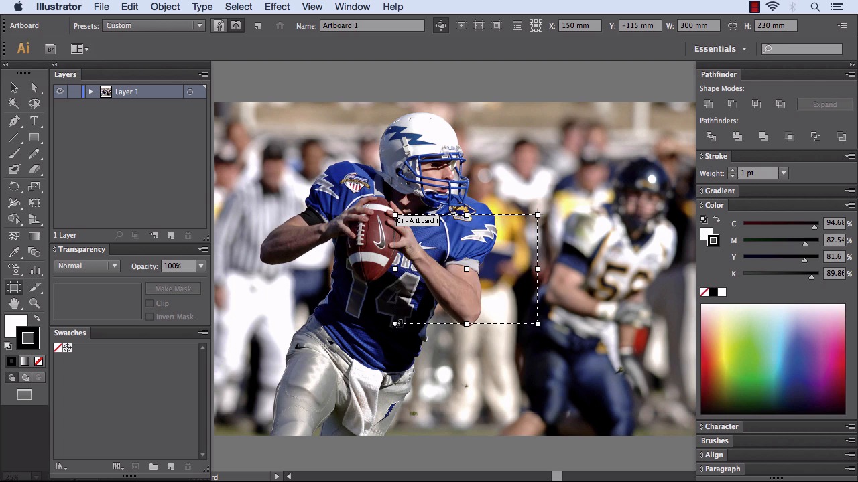Click the Pathfinder Expand button
The image size is (858, 482).
824,104
